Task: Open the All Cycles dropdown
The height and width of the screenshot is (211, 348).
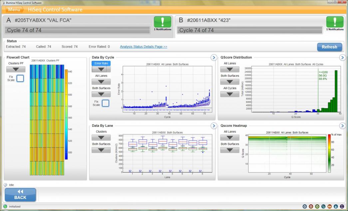Action: coord(230,94)
